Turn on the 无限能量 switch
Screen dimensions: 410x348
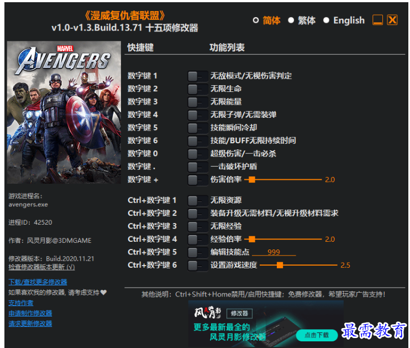pyautogui.click(x=198, y=102)
